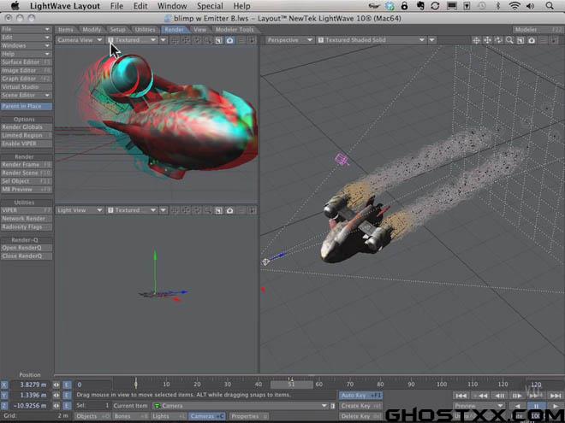The height and width of the screenshot is (423, 565).
Task: Click the camera-shaped icon in Perspective viewport header
Action: click(x=532, y=40)
